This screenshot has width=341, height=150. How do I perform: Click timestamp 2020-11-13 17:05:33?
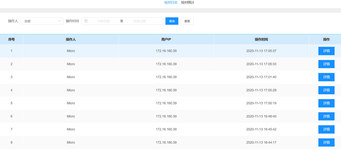tap(261, 64)
